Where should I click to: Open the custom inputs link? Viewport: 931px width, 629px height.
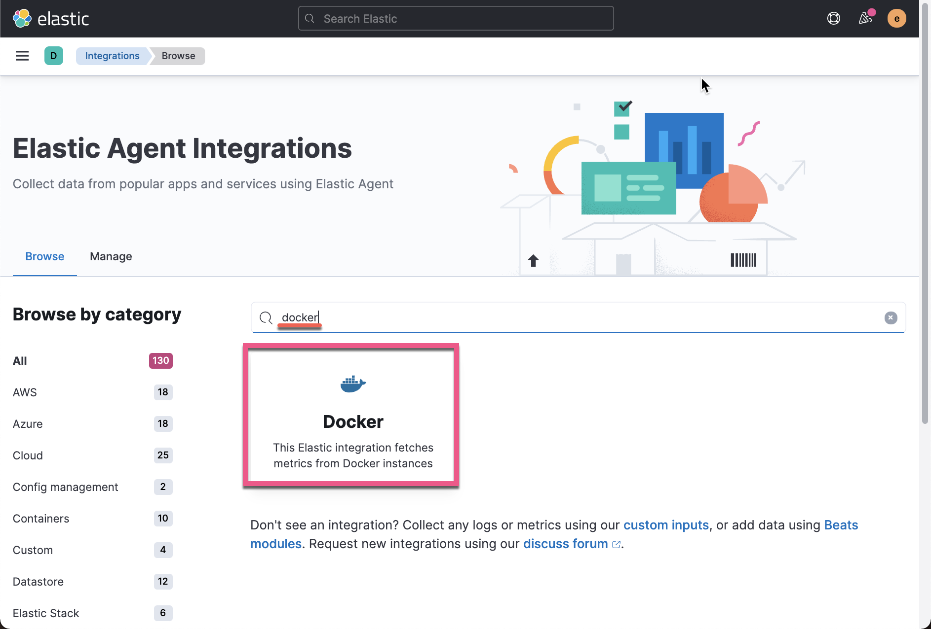(665, 525)
